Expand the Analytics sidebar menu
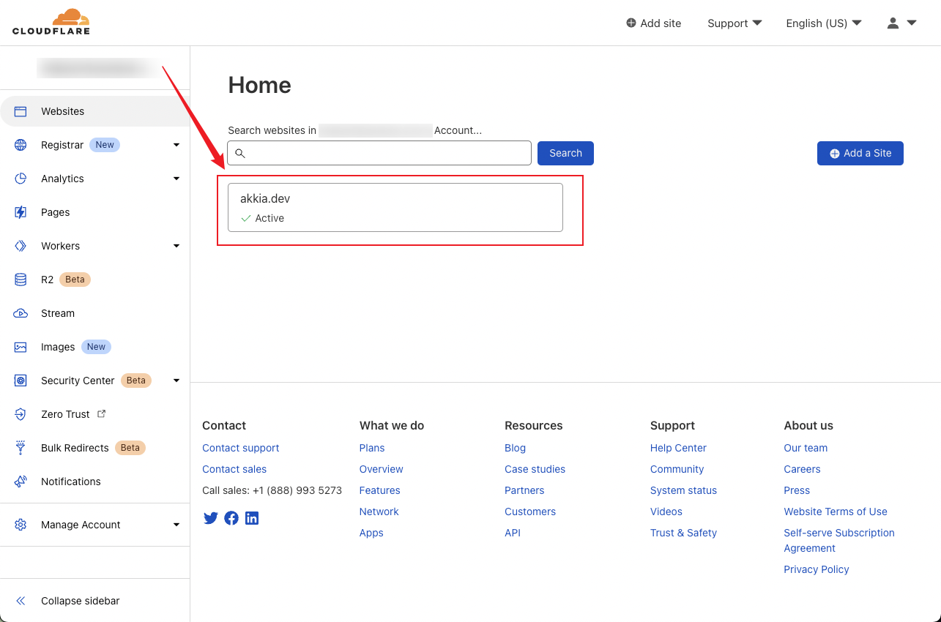The height and width of the screenshot is (622, 941). [x=176, y=179]
